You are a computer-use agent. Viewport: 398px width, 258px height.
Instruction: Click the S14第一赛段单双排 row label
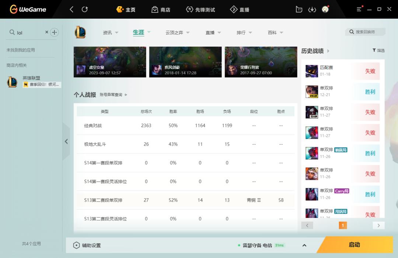point(103,163)
